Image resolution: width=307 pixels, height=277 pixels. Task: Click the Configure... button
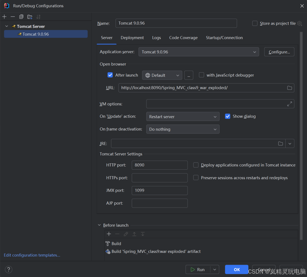(279, 52)
